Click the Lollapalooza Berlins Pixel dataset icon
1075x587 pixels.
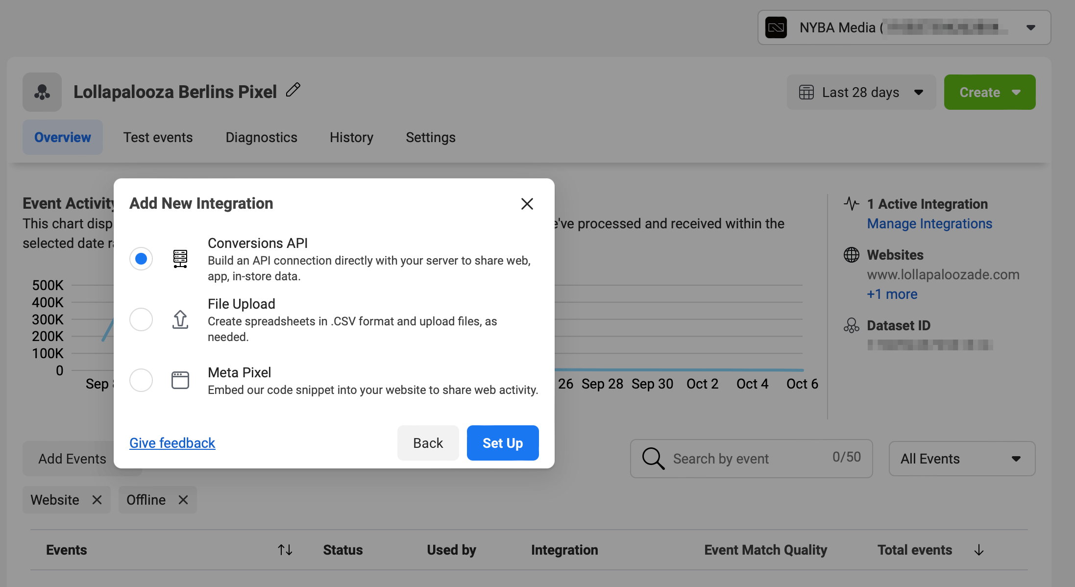click(42, 92)
